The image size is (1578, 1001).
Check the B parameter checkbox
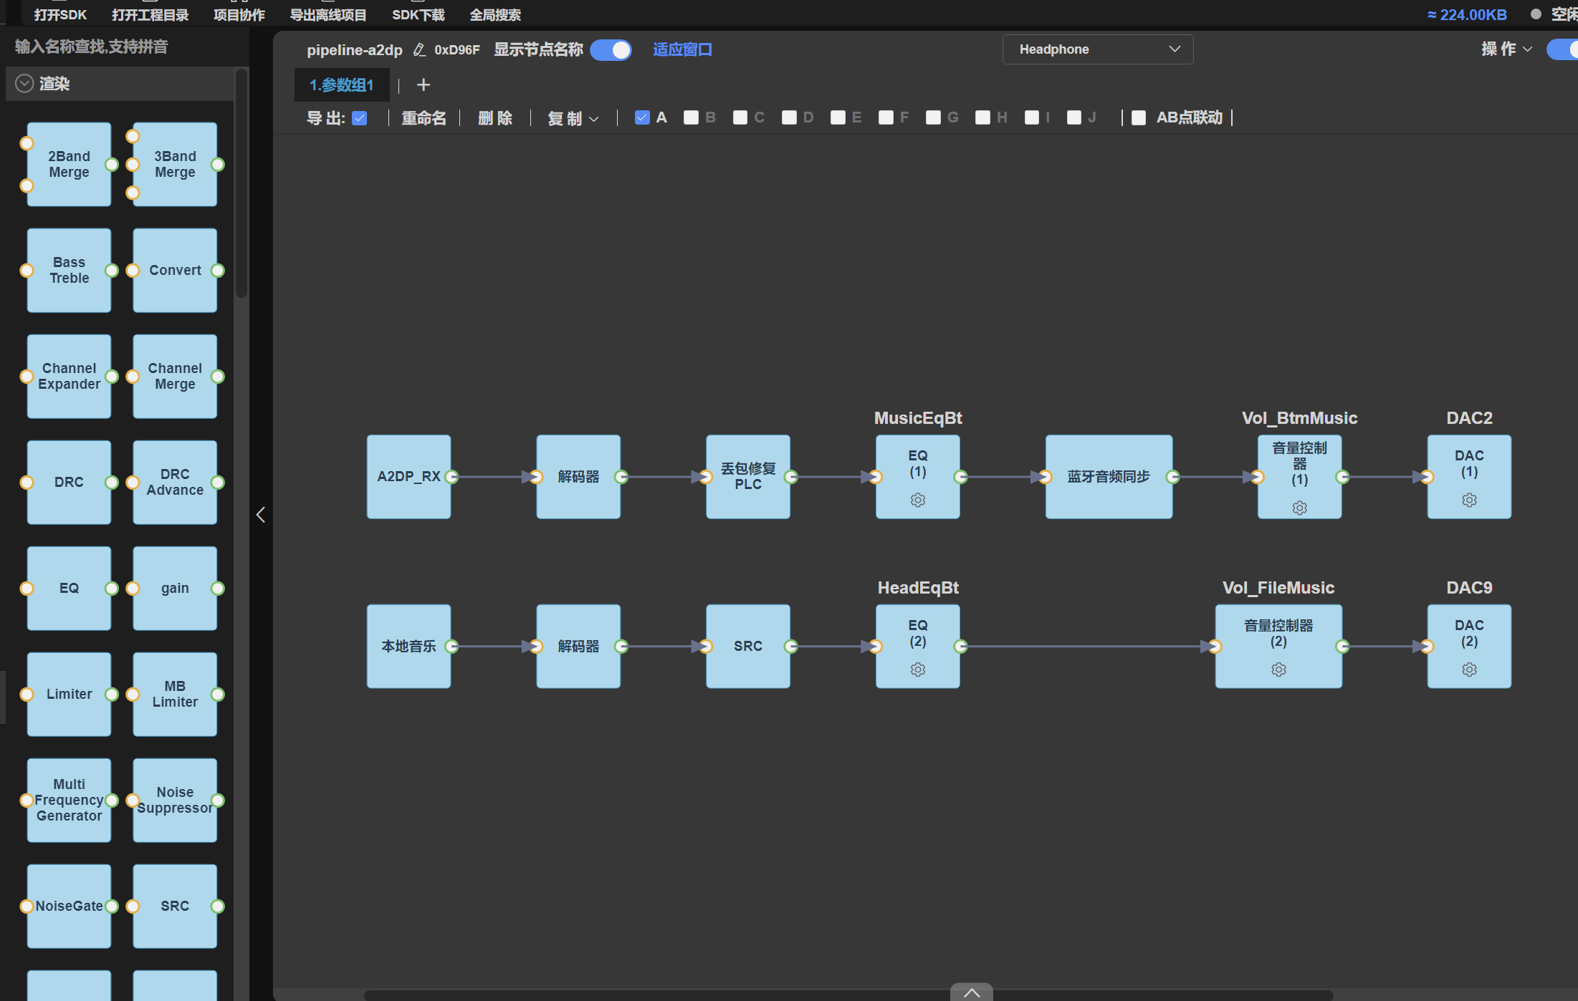691,117
